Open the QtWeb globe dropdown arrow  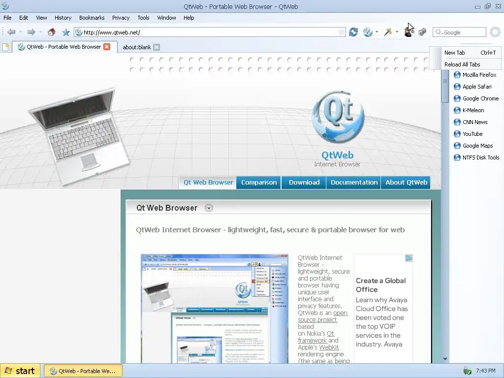tap(377, 32)
